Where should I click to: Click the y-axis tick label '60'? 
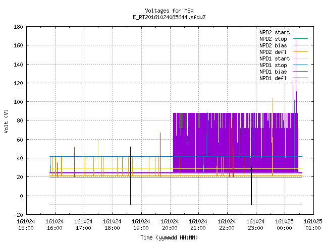[x=20, y=140]
